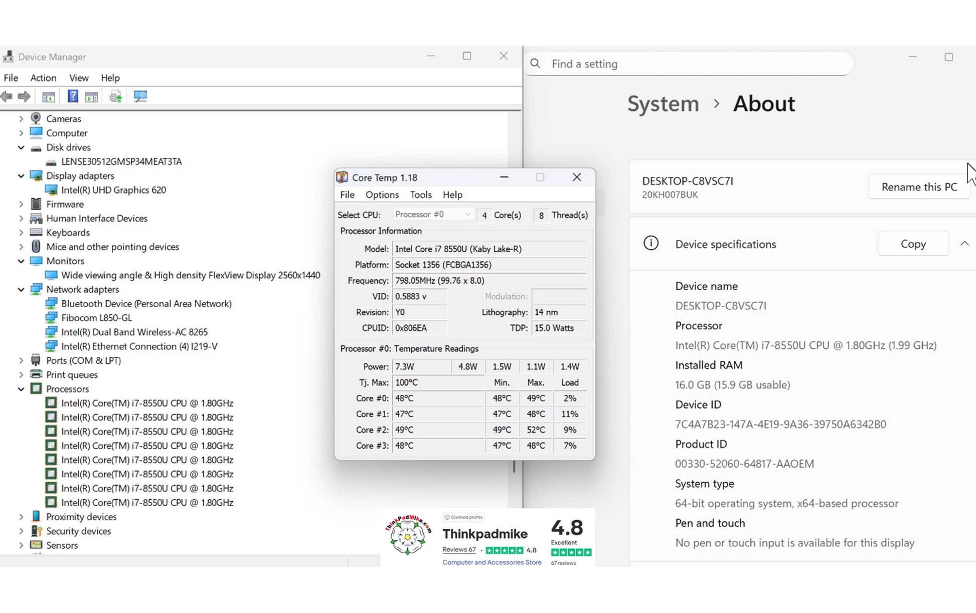Expand the Cameras device category
Viewport: 976px width, 613px height.
click(21, 119)
